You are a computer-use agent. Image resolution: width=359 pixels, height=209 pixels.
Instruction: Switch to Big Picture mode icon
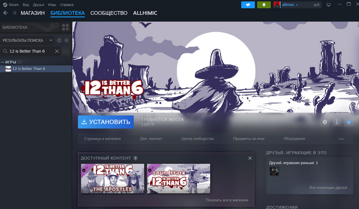tap(329, 5)
